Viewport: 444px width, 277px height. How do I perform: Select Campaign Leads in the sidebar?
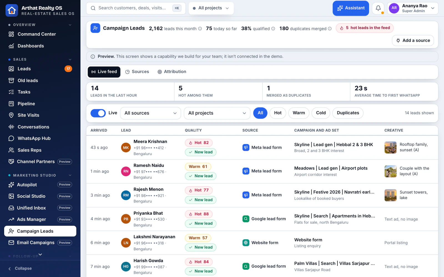[40, 231]
